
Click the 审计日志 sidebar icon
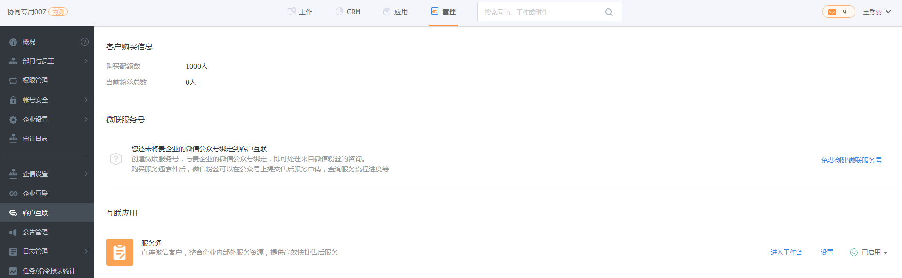(x=13, y=139)
